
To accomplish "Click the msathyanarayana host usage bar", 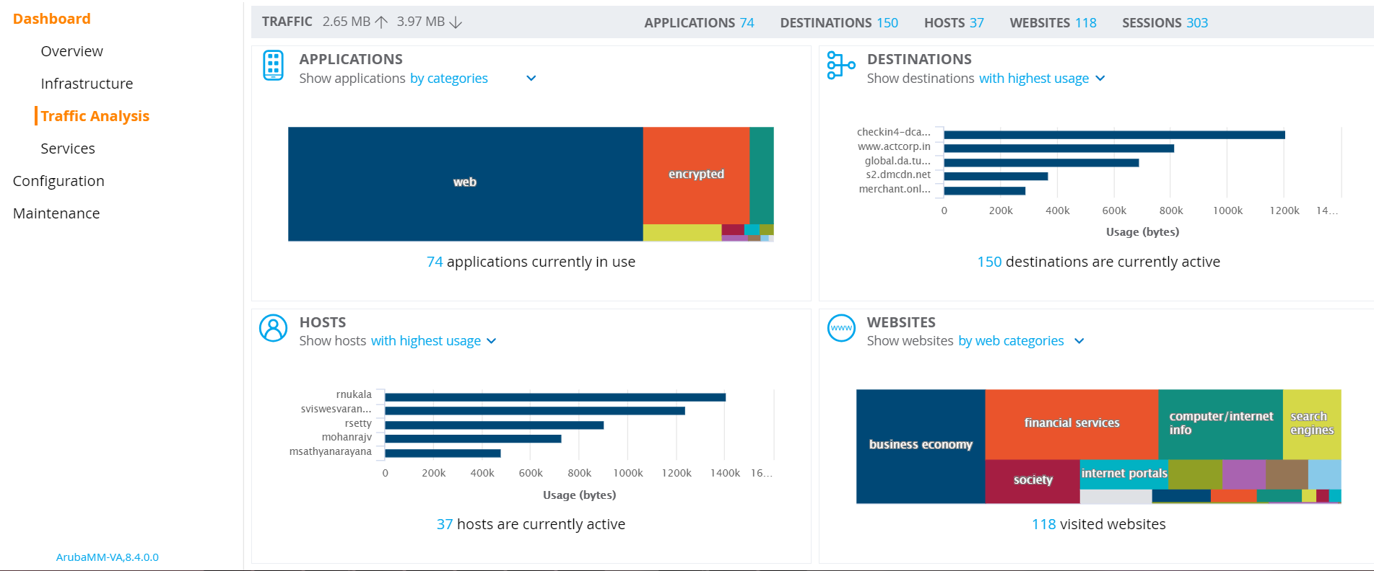I will [x=443, y=453].
